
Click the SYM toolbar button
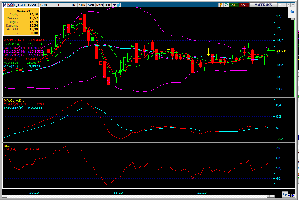100,5
